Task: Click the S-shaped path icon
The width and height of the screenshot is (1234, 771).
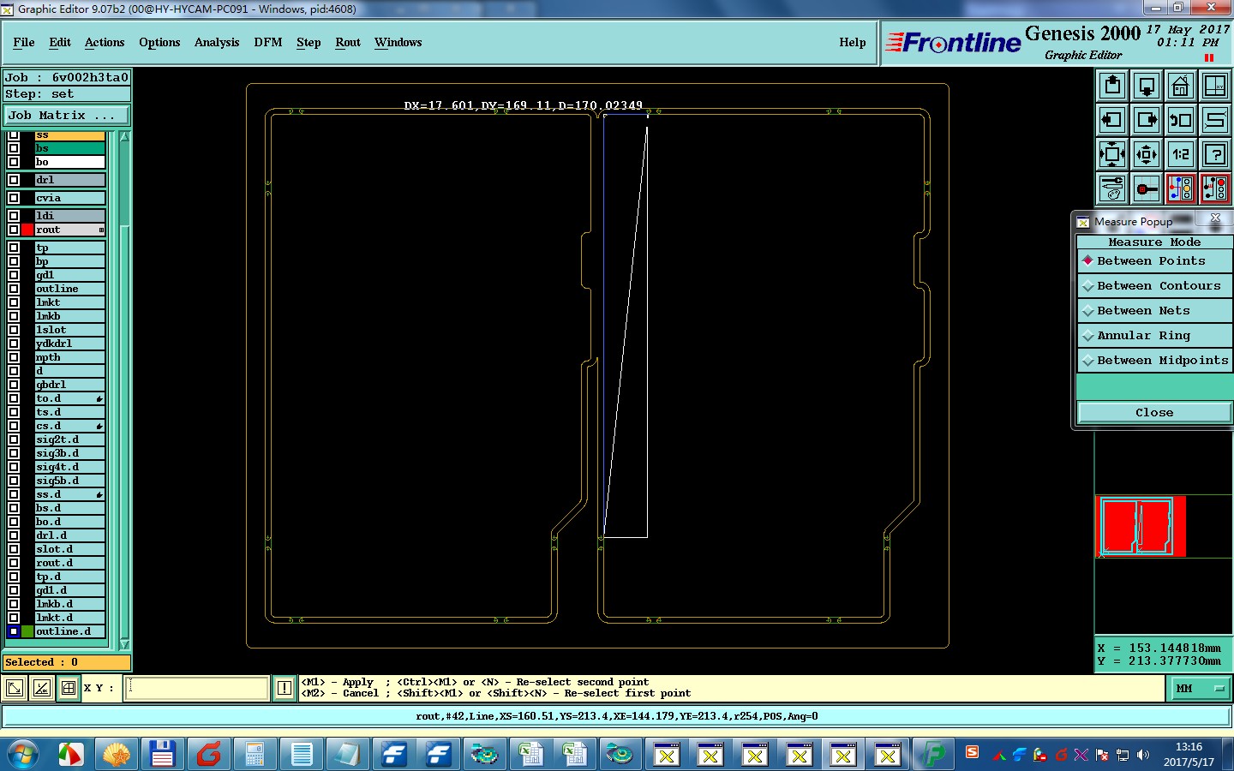Action: click(1215, 120)
